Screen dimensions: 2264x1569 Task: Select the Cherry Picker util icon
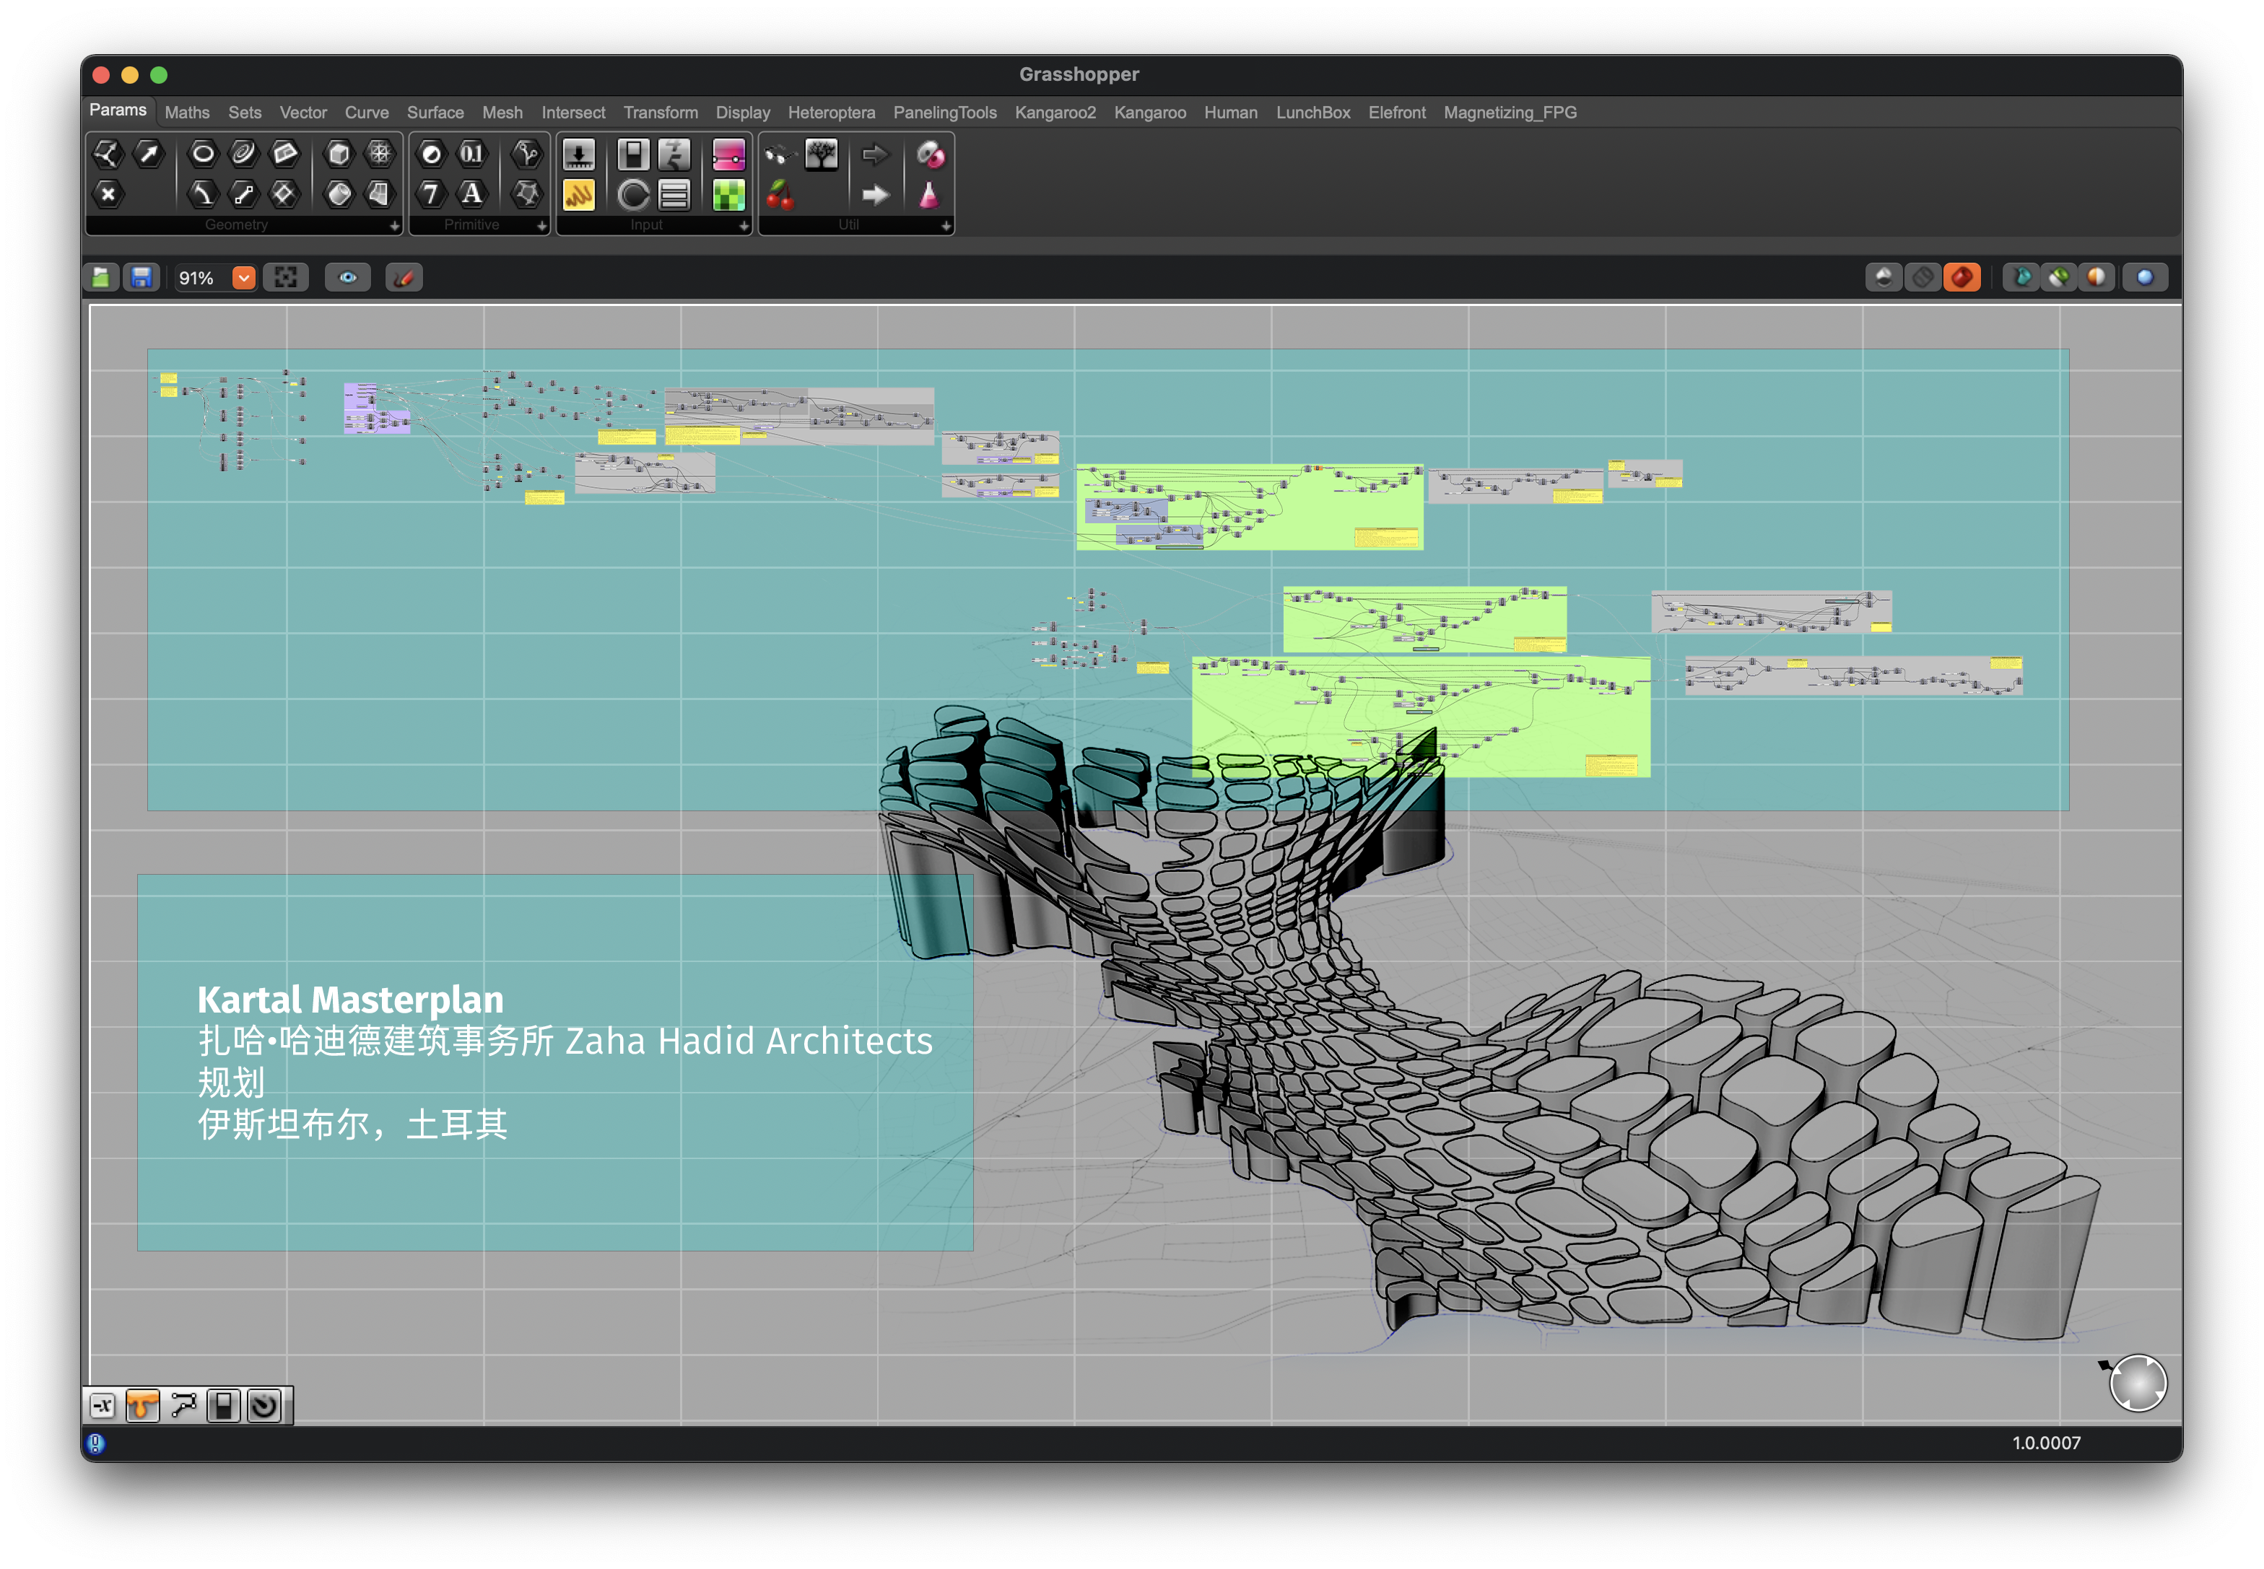coord(780,195)
